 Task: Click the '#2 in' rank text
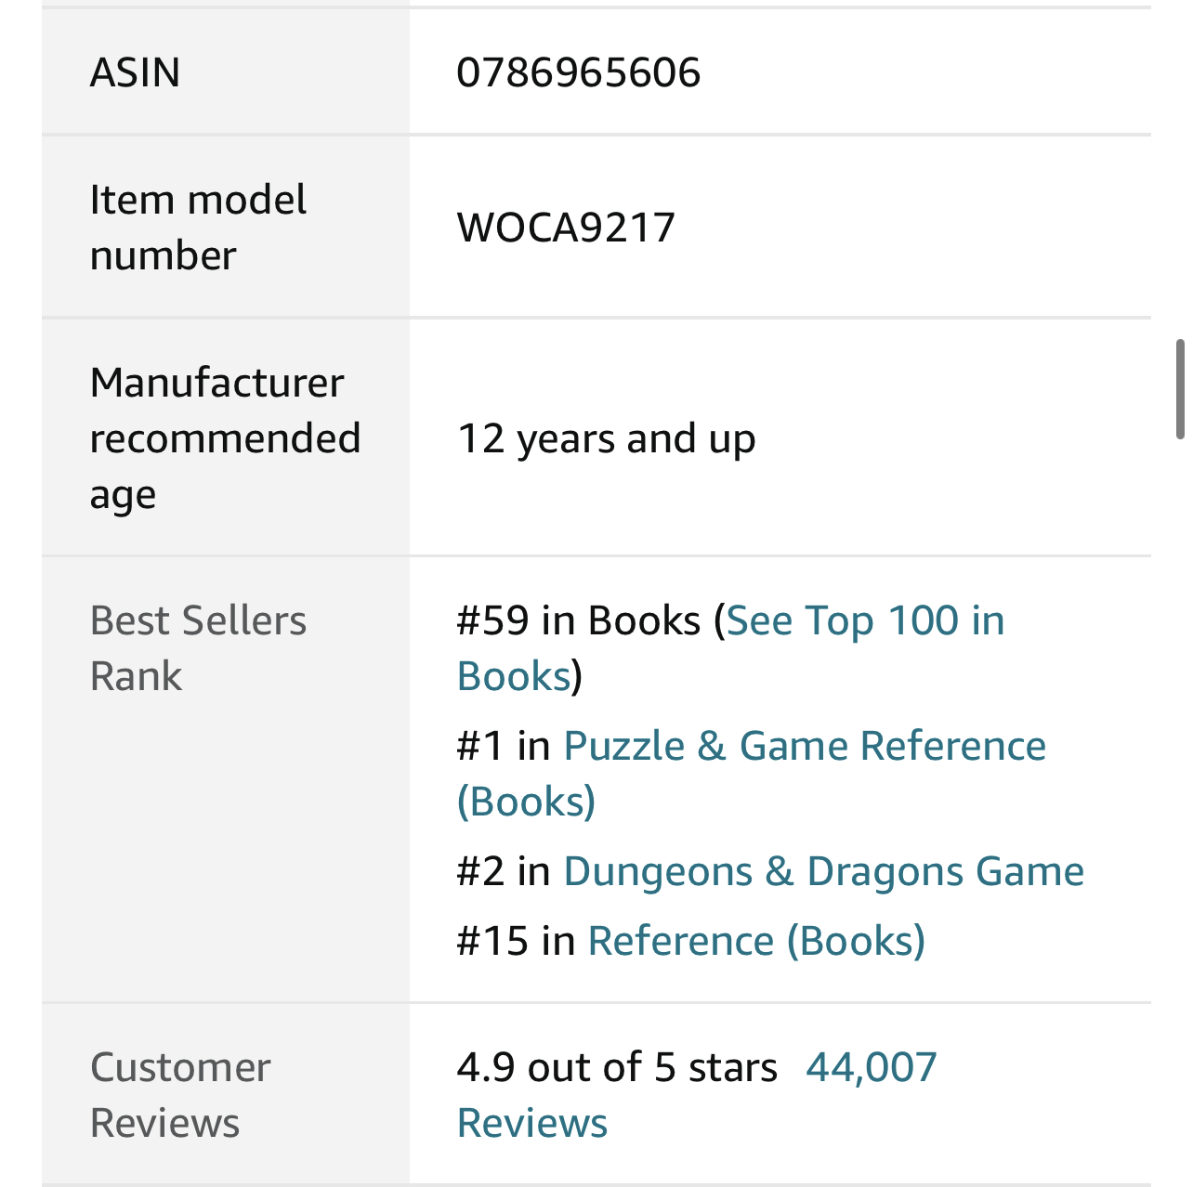(505, 872)
